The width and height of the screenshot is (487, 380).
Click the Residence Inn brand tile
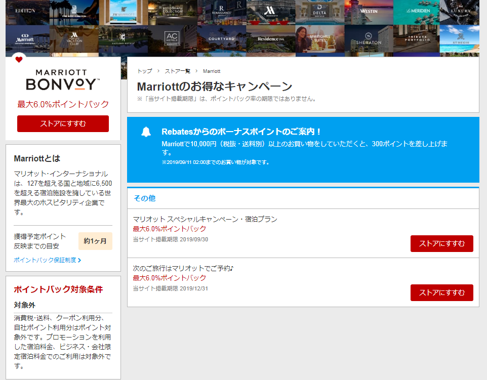271,40
